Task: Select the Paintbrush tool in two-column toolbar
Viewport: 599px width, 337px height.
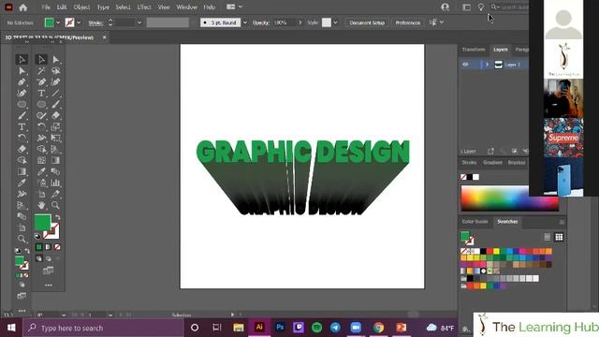Action: click(x=56, y=104)
